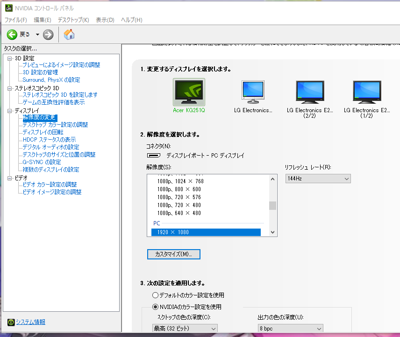Click the DisplayPort connector icon
This screenshot has height=337, width=400.
point(154,155)
